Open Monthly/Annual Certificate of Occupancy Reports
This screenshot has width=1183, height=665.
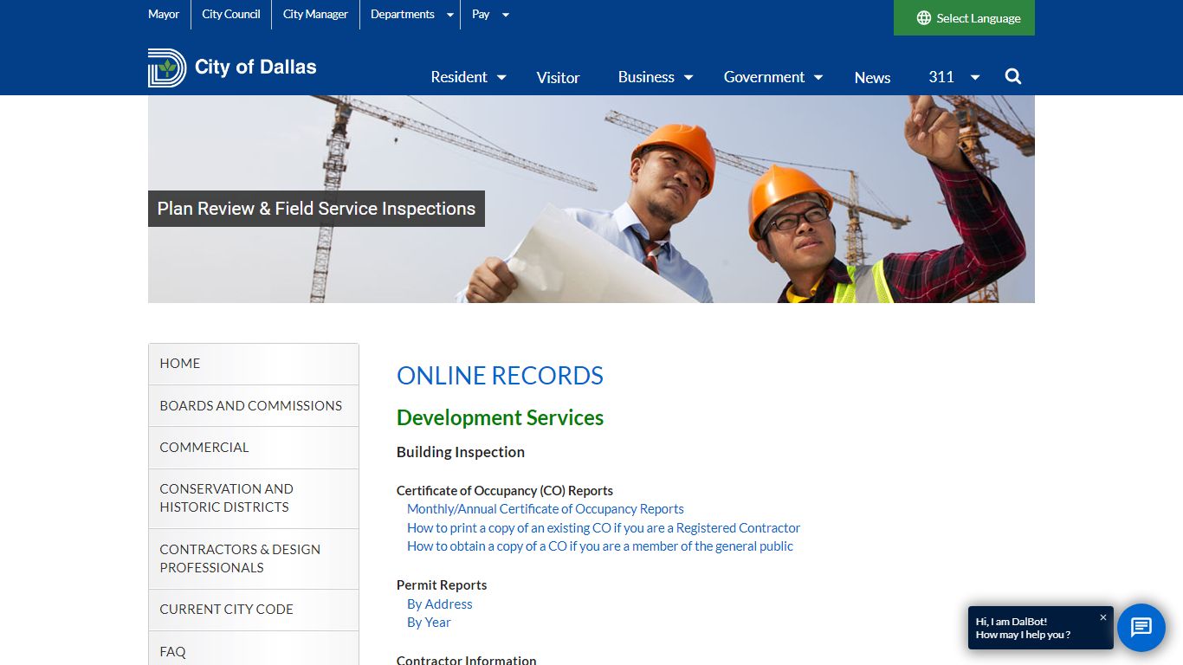[546, 509]
